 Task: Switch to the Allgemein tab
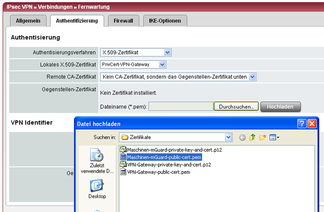pos(28,21)
